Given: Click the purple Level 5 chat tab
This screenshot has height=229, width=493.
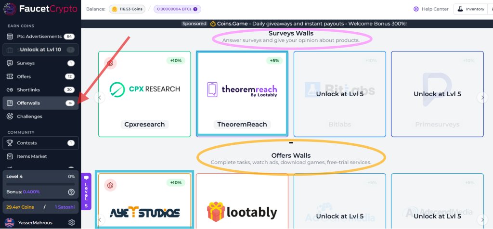Looking at the screenshot, I should [x=86, y=191].
